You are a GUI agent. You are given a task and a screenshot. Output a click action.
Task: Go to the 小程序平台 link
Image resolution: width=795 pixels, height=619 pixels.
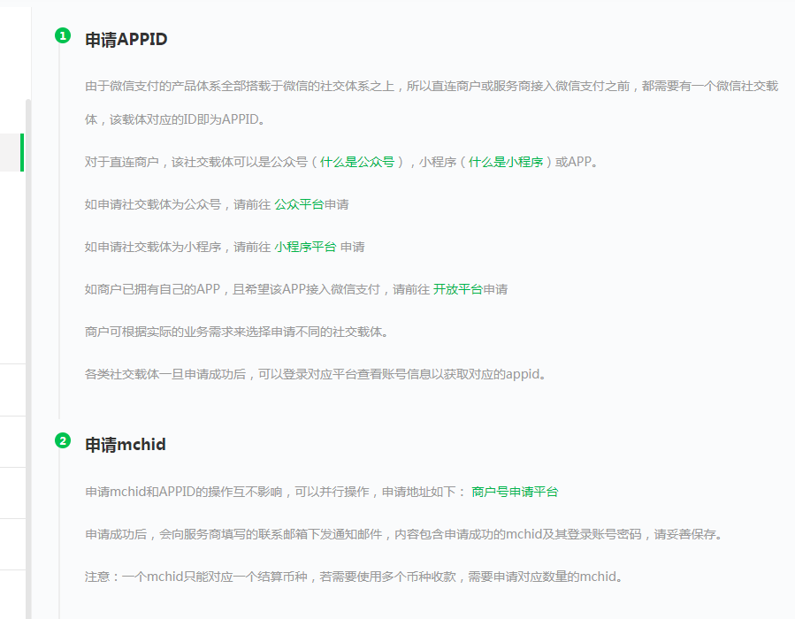coord(305,248)
